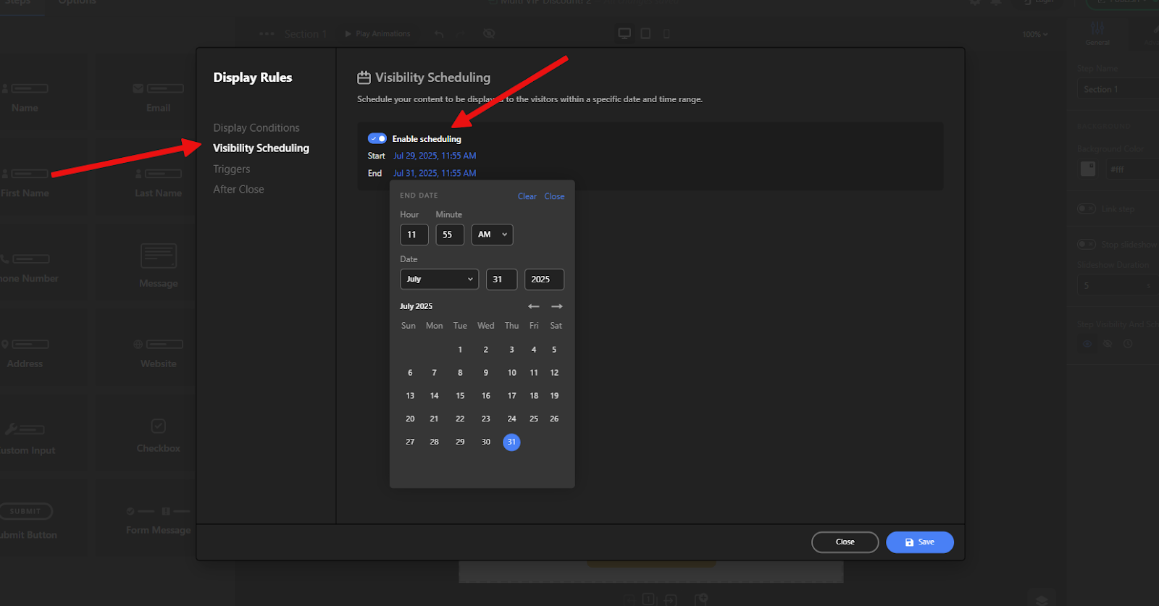This screenshot has width=1159, height=606.
Task: Select July 15 in the calendar
Action: point(460,395)
